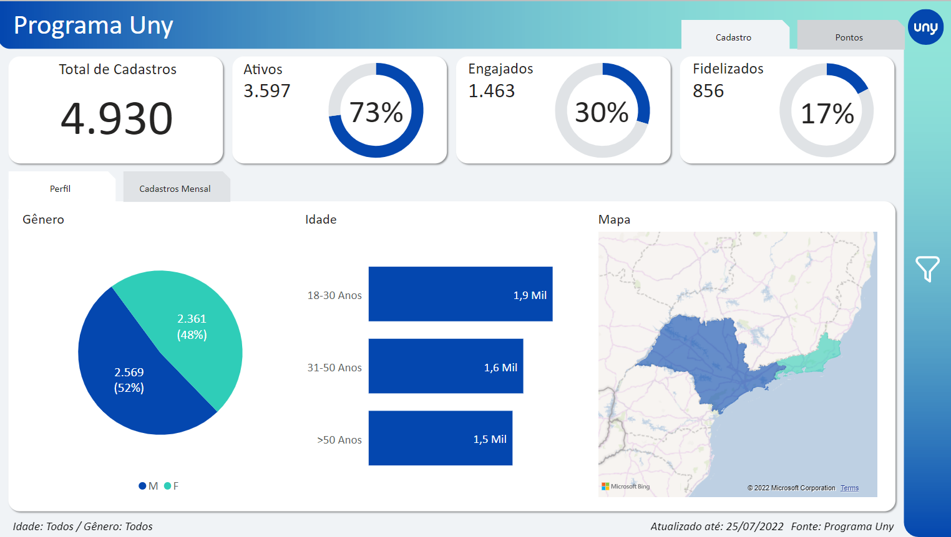Click the F legend color marker

[167, 486]
